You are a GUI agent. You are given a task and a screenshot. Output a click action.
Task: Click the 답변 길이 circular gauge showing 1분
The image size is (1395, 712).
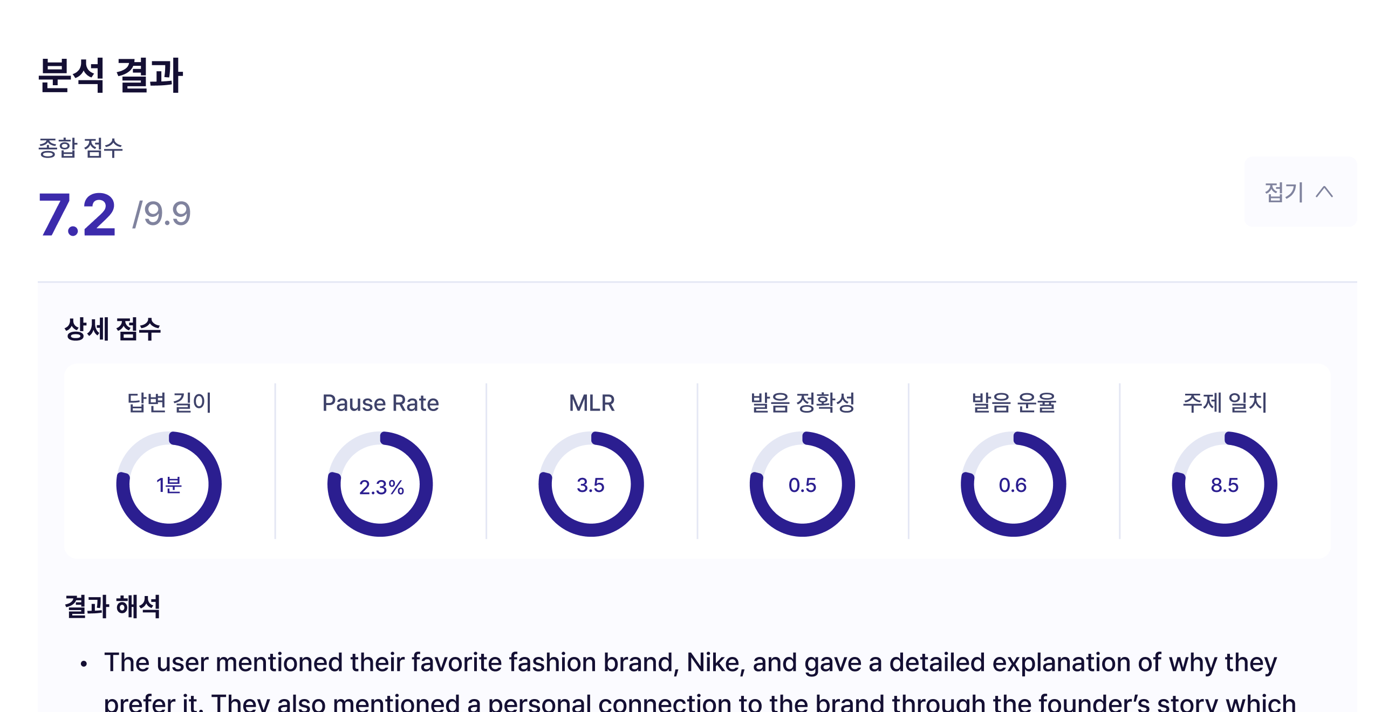pos(169,484)
